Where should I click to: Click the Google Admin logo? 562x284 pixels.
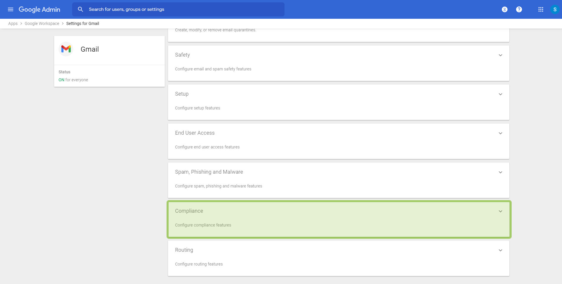tap(39, 9)
